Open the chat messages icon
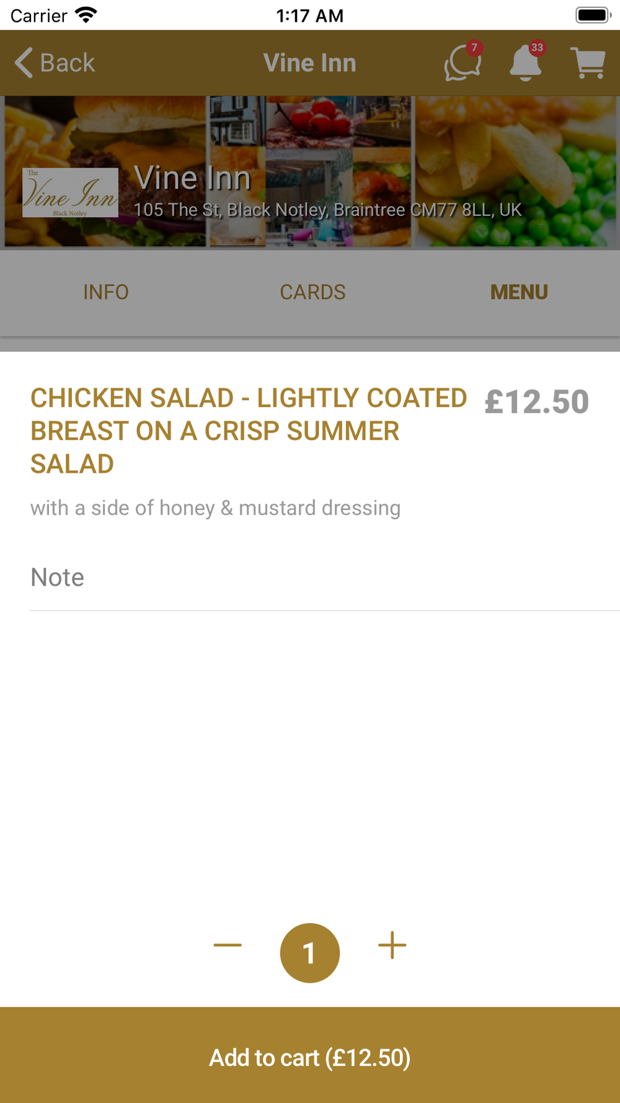Viewport: 620px width, 1103px height. tap(462, 64)
